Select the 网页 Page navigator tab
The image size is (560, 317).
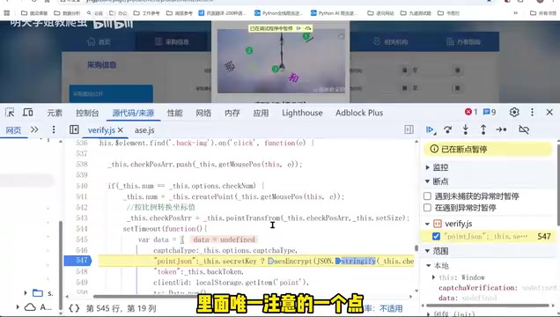pyautogui.click(x=13, y=130)
